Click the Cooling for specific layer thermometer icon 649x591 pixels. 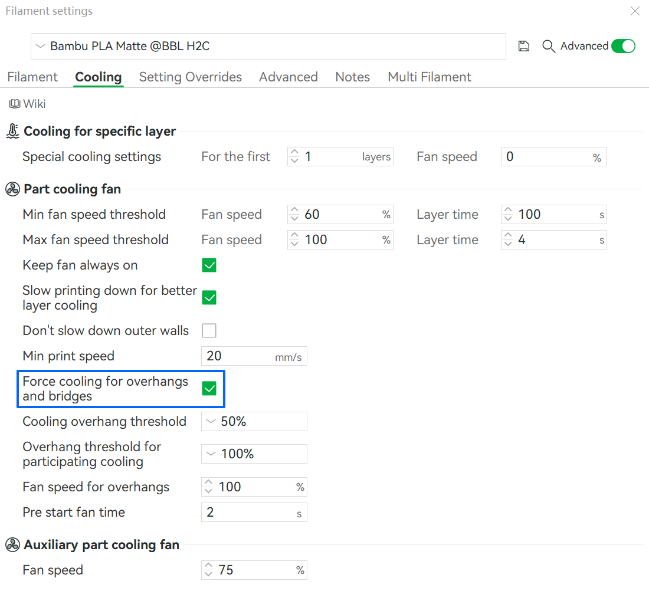tap(13, 131)
